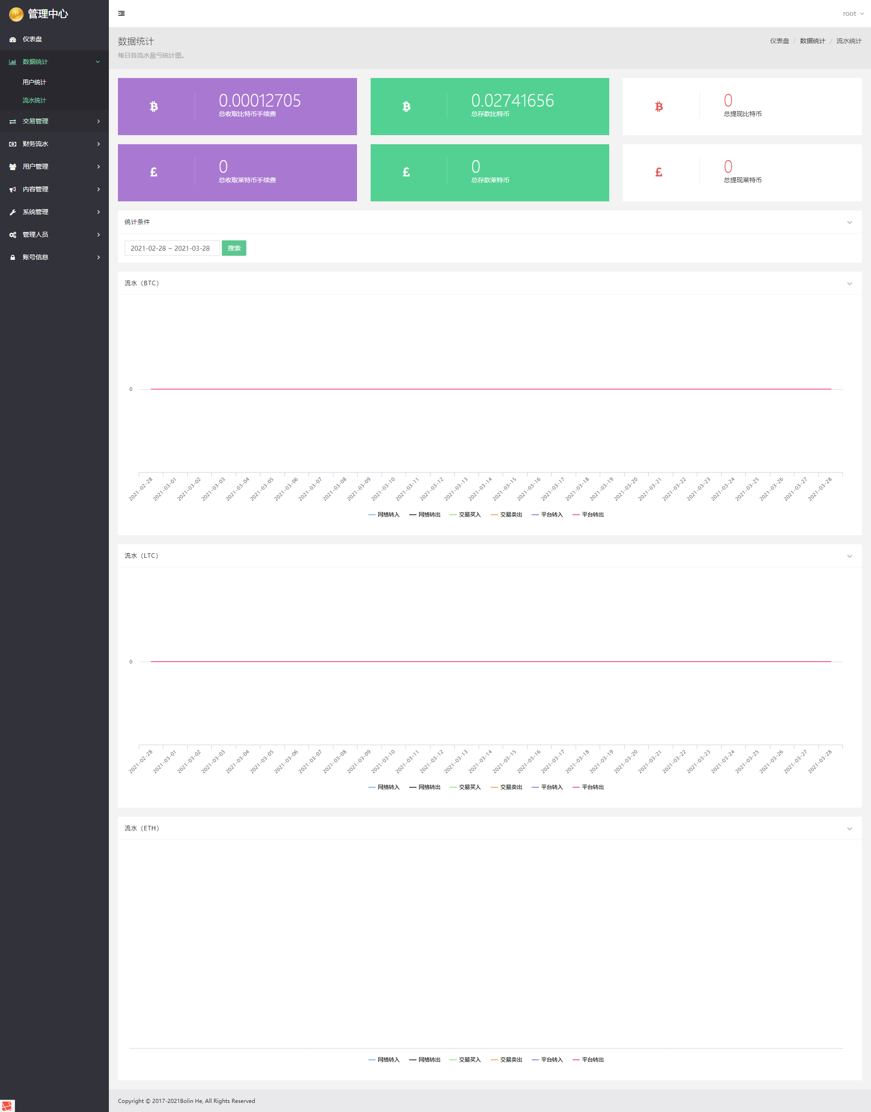Viewport: 871px width, 1112px height.
Task: Click the dashboard gauge icon in sidebar
Action: pos(13,39)
